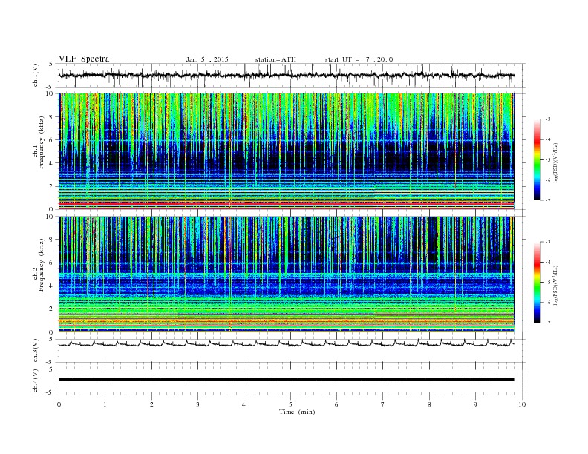588x454 pixels.
Task: Click time axis tick label '9'
Action: (x=475, y=404)
